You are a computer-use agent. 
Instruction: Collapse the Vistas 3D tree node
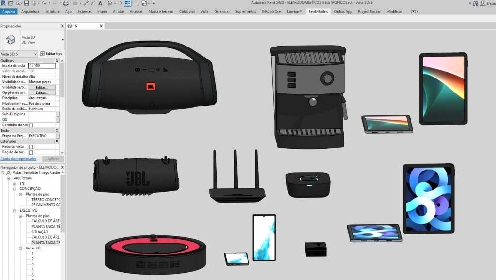coord(21,248)
